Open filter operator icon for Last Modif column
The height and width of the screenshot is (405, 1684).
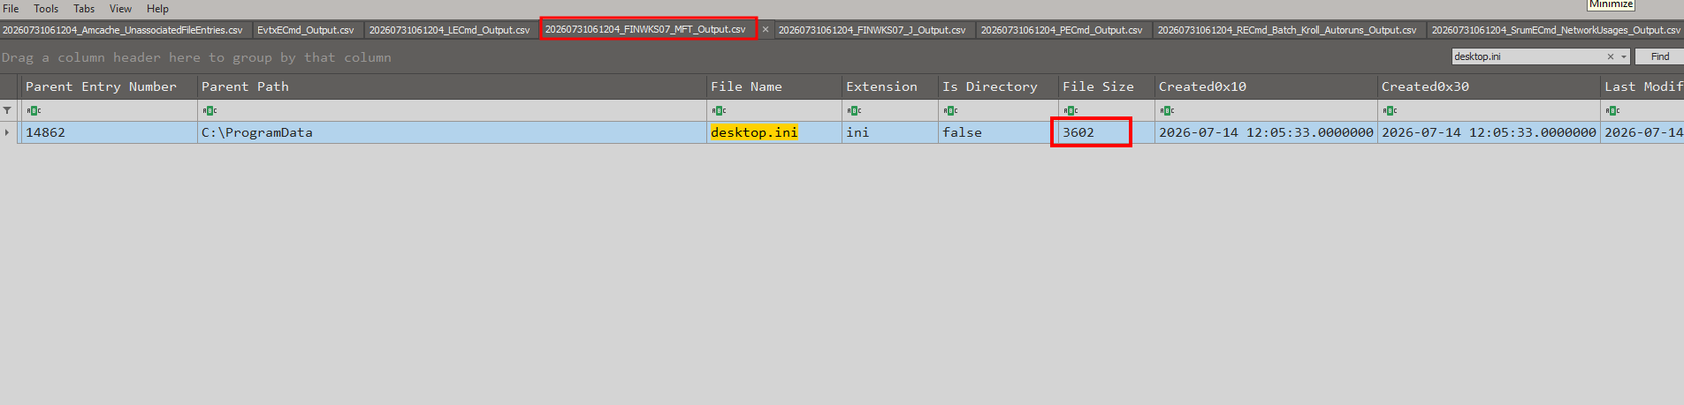pos(1612,110)
